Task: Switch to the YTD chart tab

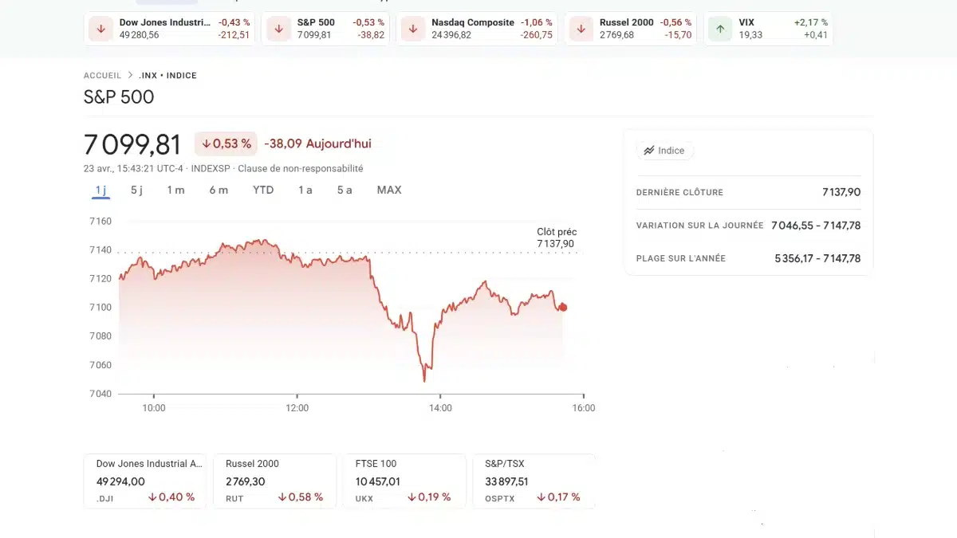Action: pyautogui.click(x=263, y=190)
